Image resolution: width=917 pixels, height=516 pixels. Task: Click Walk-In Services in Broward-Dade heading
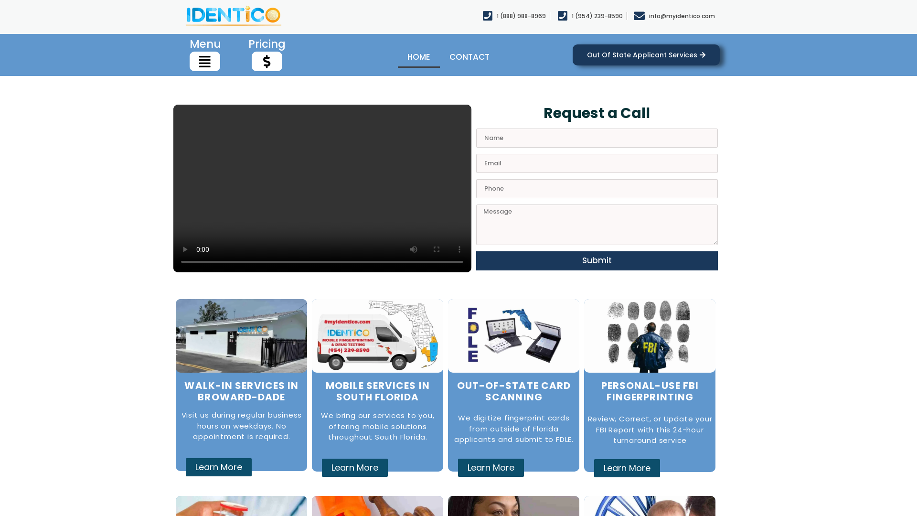pyautogui.click(x=241, y=391)
